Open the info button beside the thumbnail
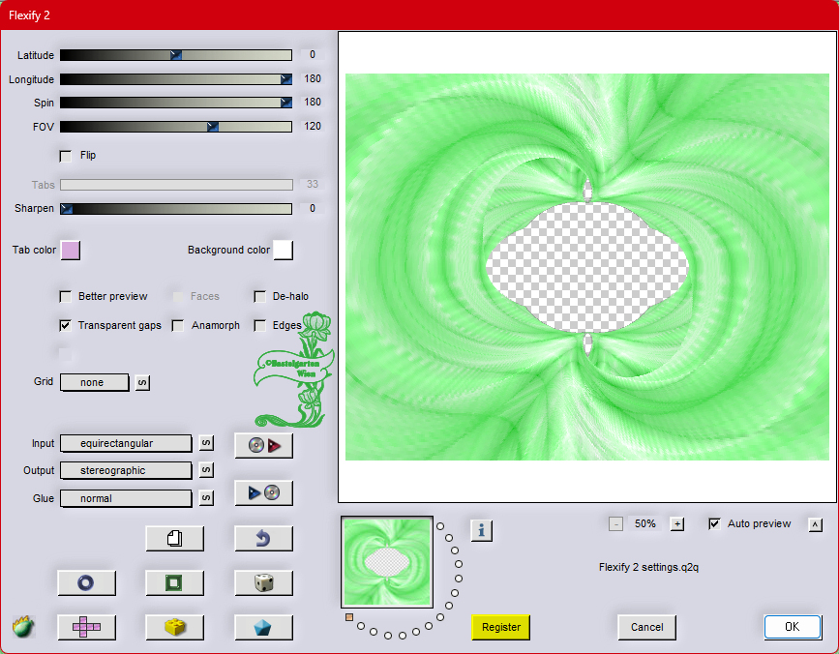Screen dimensions: 839x654 (x=482, y=529)
